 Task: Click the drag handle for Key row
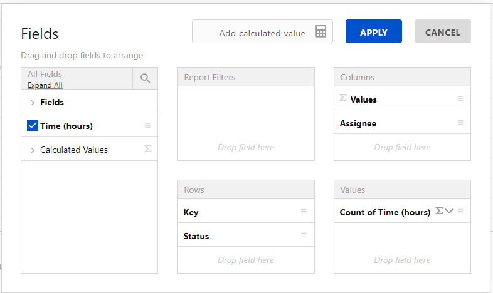(304, 212)
